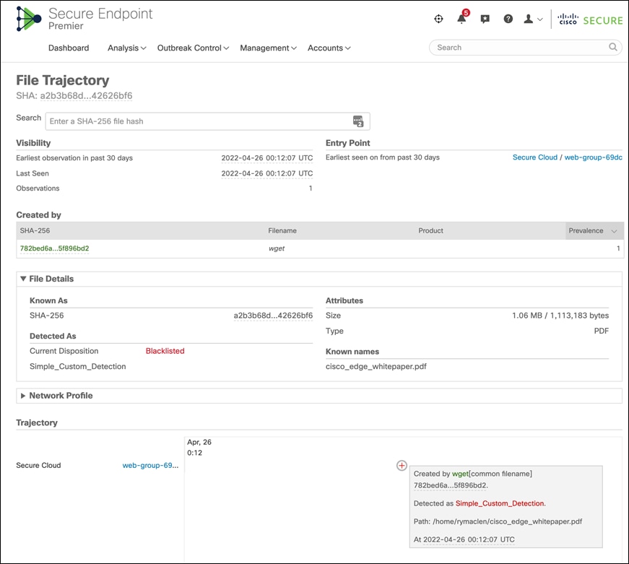This screenshot has height=564, width=629.
Task: Click the top Search input field
Action: [x=526, y=48]
